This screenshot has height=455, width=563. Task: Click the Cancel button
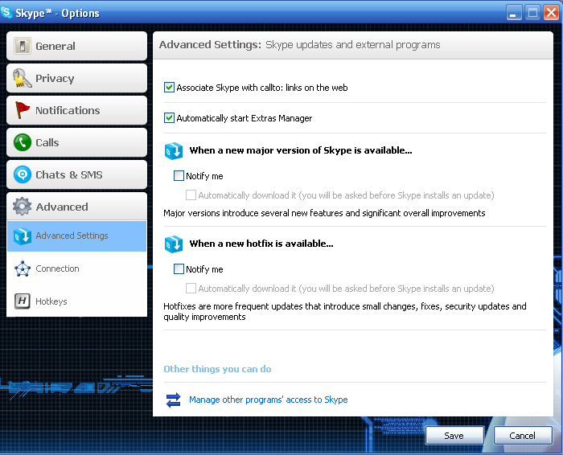tap(523, 436)
